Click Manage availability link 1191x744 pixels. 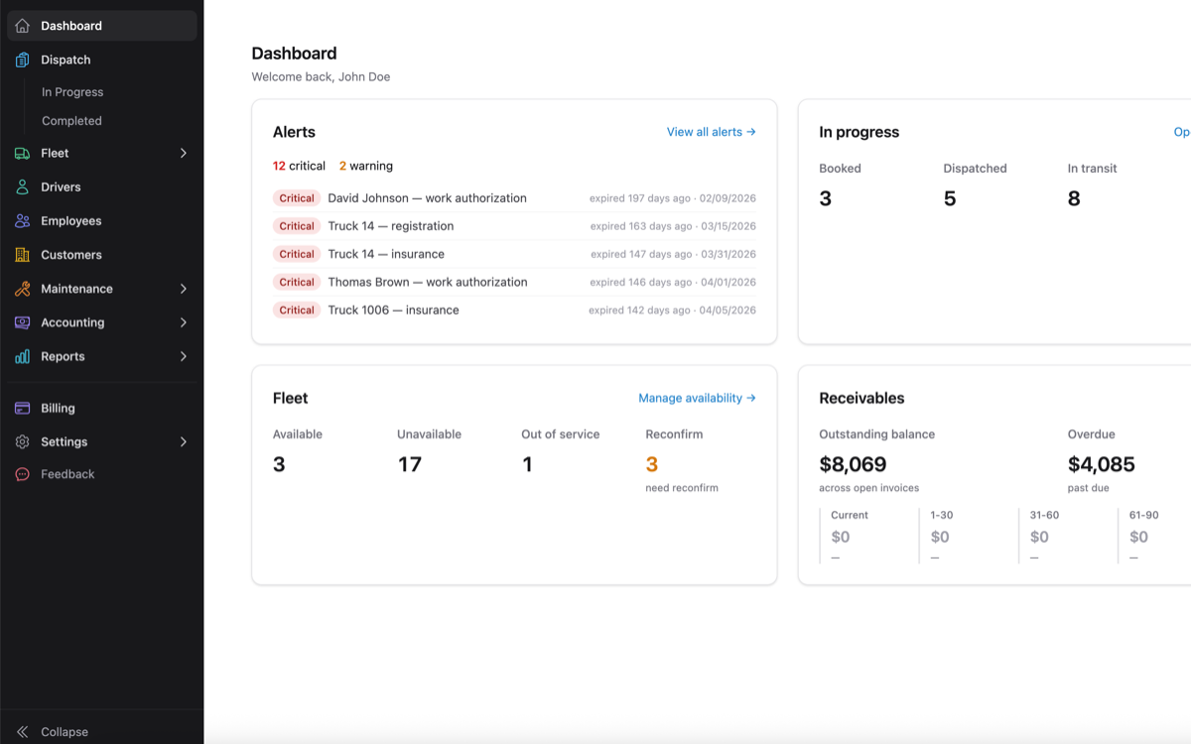pos(697,398)
